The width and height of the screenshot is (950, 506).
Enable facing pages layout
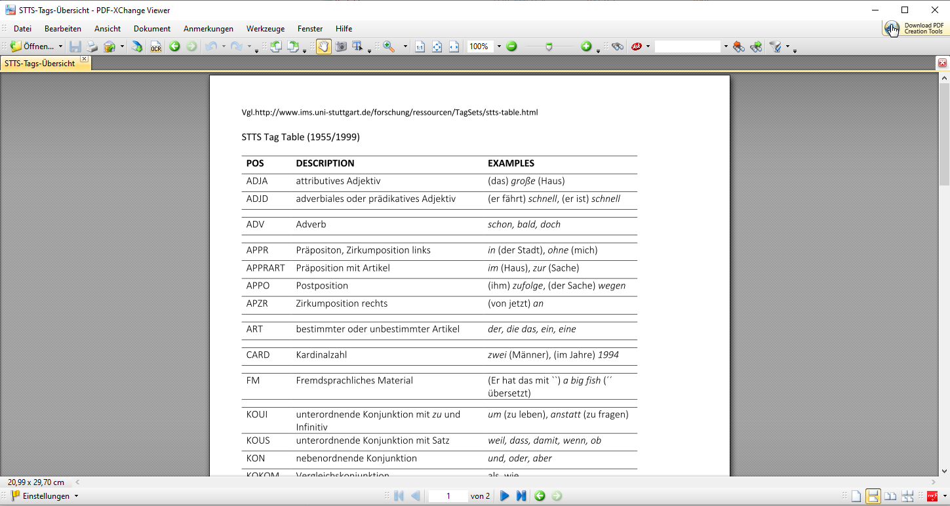pyautogui.click(x=890, y=496)
